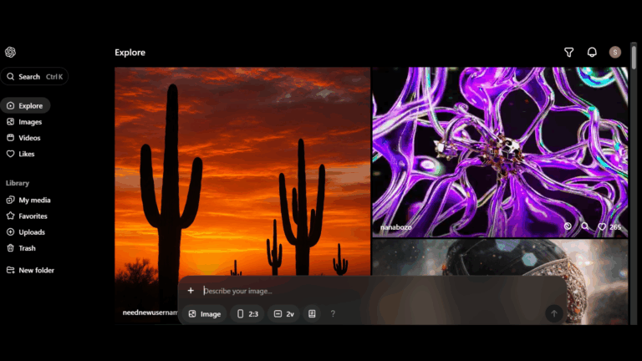This screenshot has height=361, width=642.
Task: Open the nanabozo user profile
Action: pyautogui.click(x=396, y=227)
